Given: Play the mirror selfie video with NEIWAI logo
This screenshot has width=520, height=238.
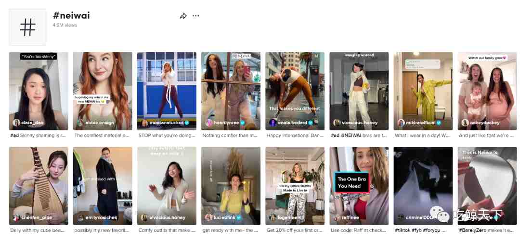Looking at the screenshot, I should pos(231,91).
